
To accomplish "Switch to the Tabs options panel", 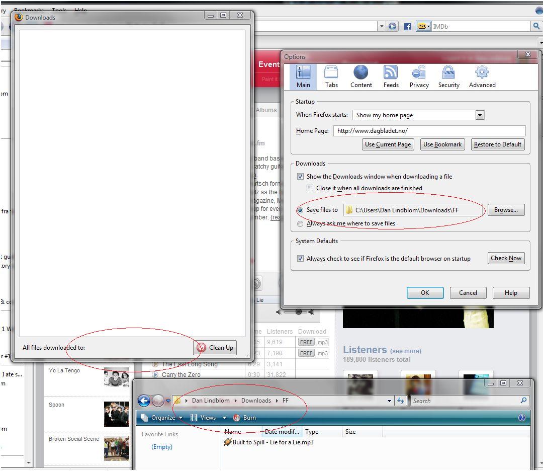I will click(x=331, y=77).
